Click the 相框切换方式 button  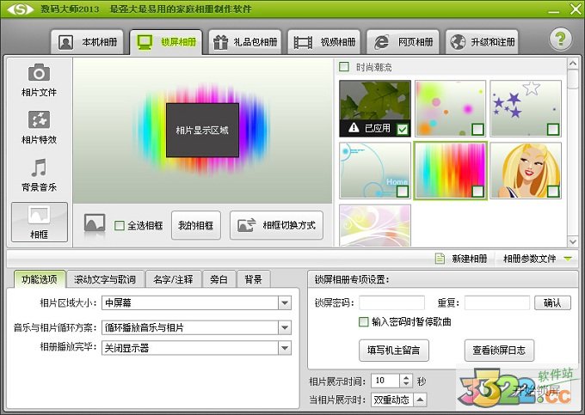click(277, 225)
